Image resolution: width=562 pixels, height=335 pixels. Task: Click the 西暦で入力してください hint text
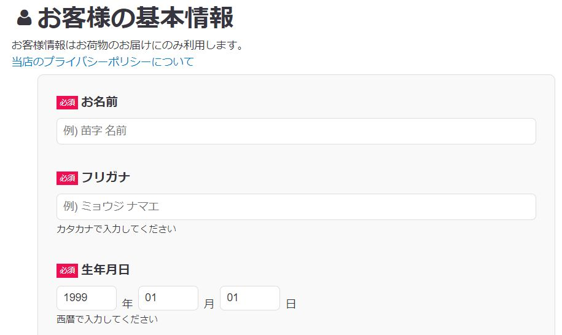(107, 320)
